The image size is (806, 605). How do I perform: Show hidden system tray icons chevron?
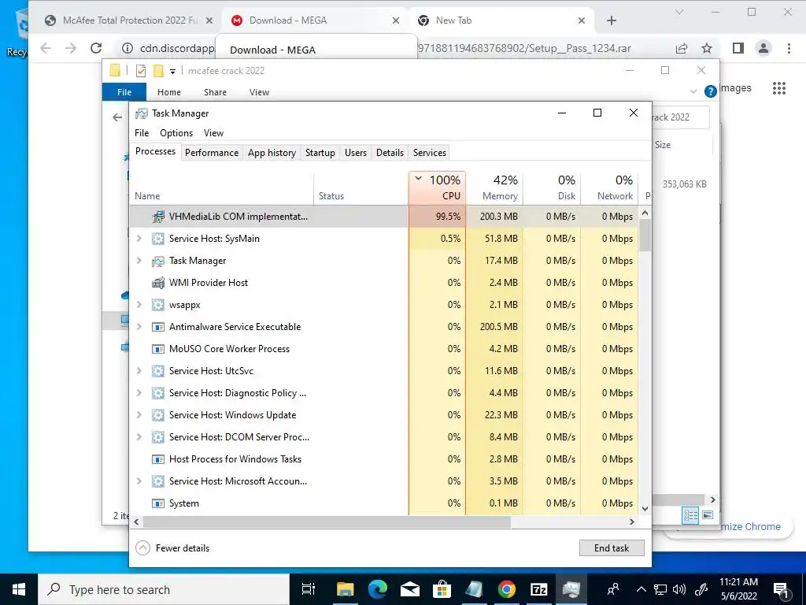click(x=641, y=589)
